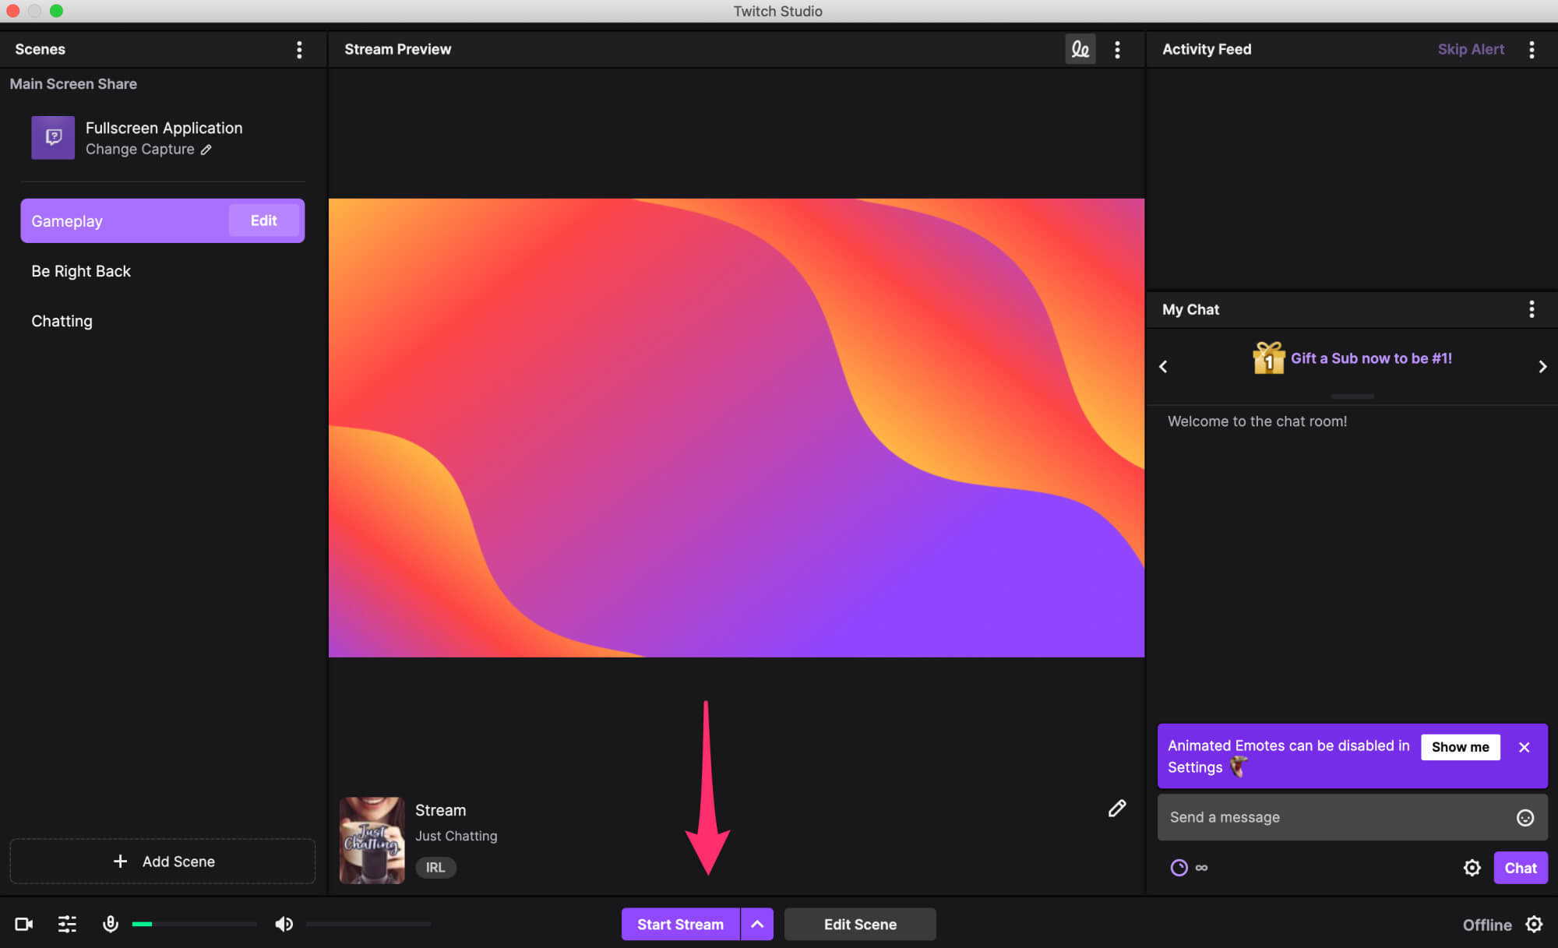Open the app settings gear beside Offline
1558x948 pixels.
1534,924
